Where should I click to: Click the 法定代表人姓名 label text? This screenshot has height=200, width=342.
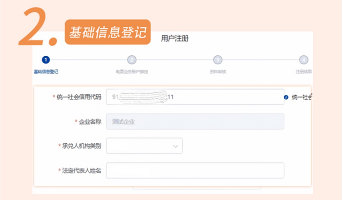tap(81, 170)
